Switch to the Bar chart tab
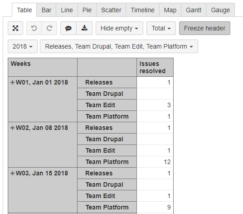243x214 pixels. pos(46,10)
